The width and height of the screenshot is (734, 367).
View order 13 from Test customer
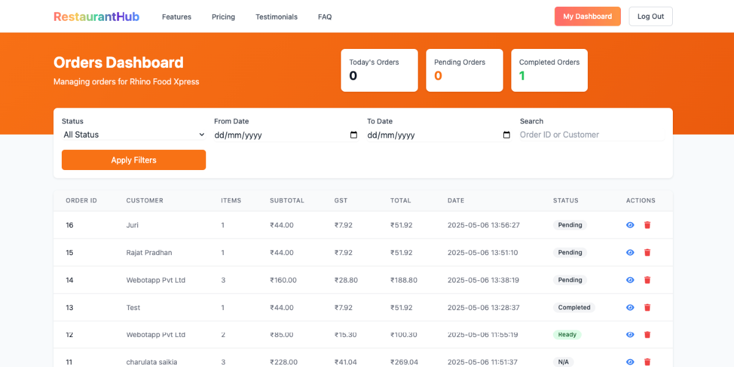[630, 308]
